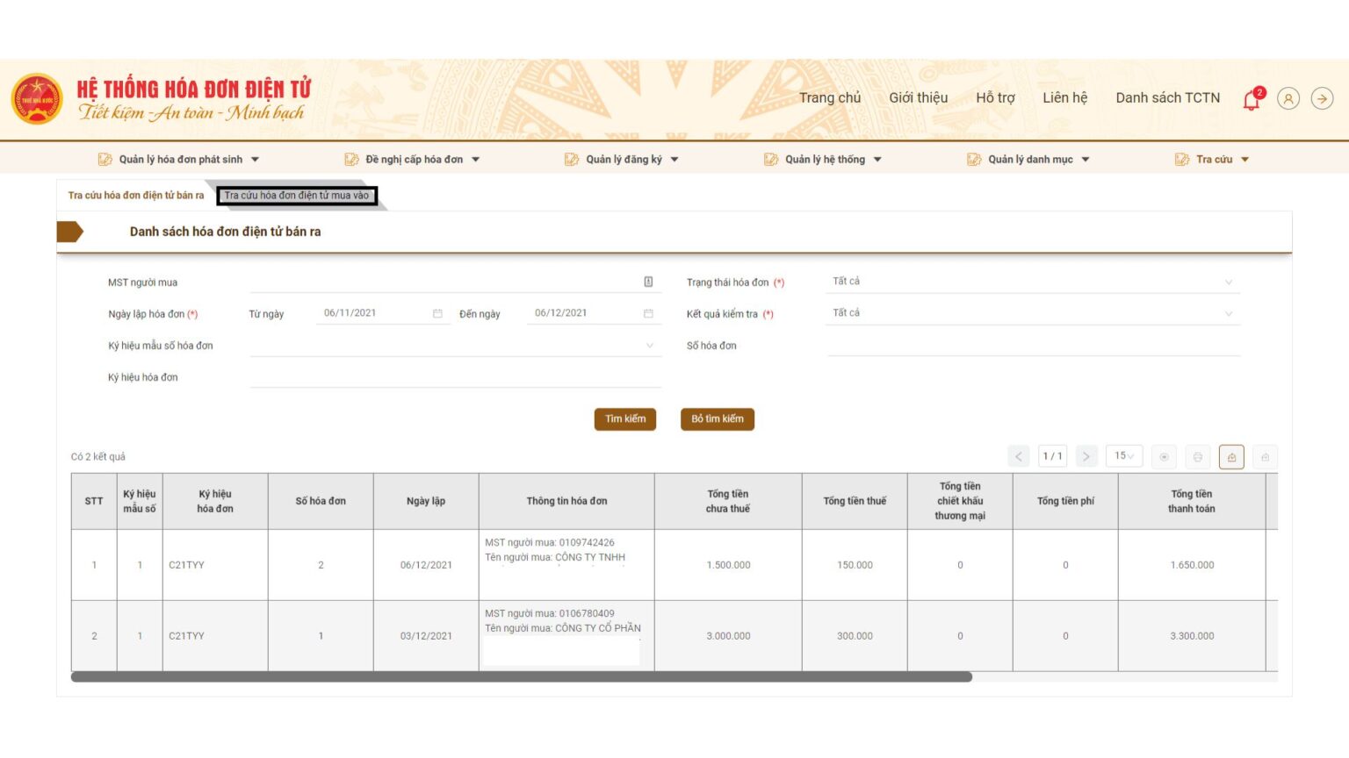1349x758 pixels.
Task: Click the user profile account icon
Action: coord(1288,98)
